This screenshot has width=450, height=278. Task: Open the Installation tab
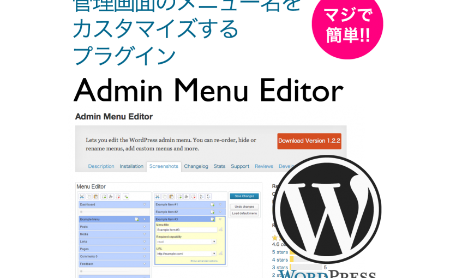pos(131,166)
